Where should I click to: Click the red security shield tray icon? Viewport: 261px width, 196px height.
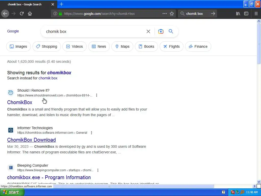coord(233,192)
